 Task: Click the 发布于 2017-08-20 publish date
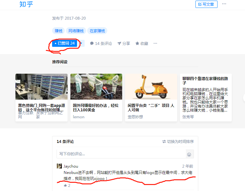pos(69,18)
